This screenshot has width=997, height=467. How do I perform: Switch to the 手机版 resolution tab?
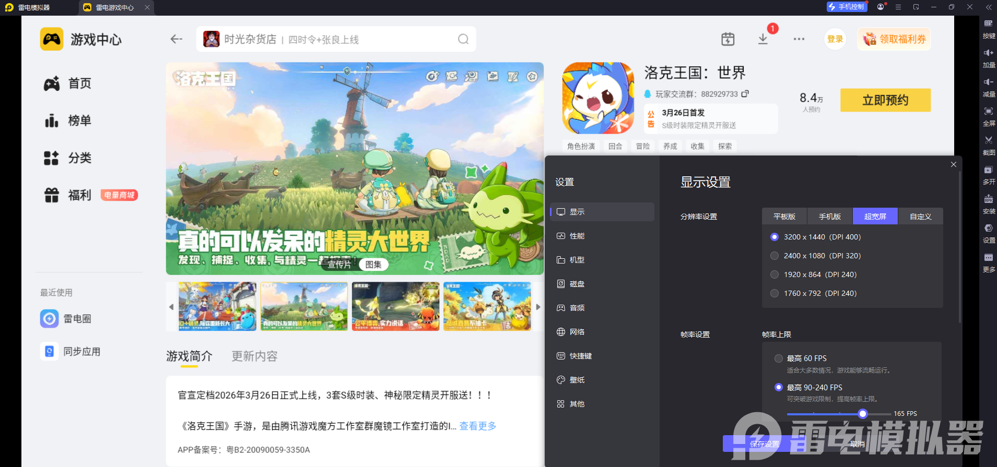point(830,217)
